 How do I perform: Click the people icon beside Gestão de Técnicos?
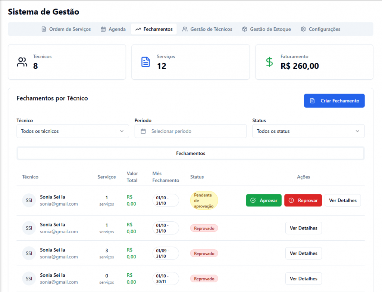point(185,29)
